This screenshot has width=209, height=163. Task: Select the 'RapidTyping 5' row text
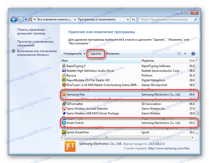(76, 66)
